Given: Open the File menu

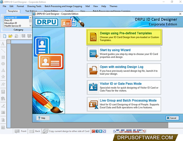Looking at the screenshot, I should pyautogui.click(x=4, y=6).
